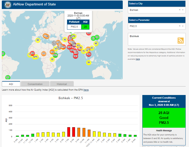
Task: Clear the PM2.5 parameter selection with x
Action: pos(179,26)
